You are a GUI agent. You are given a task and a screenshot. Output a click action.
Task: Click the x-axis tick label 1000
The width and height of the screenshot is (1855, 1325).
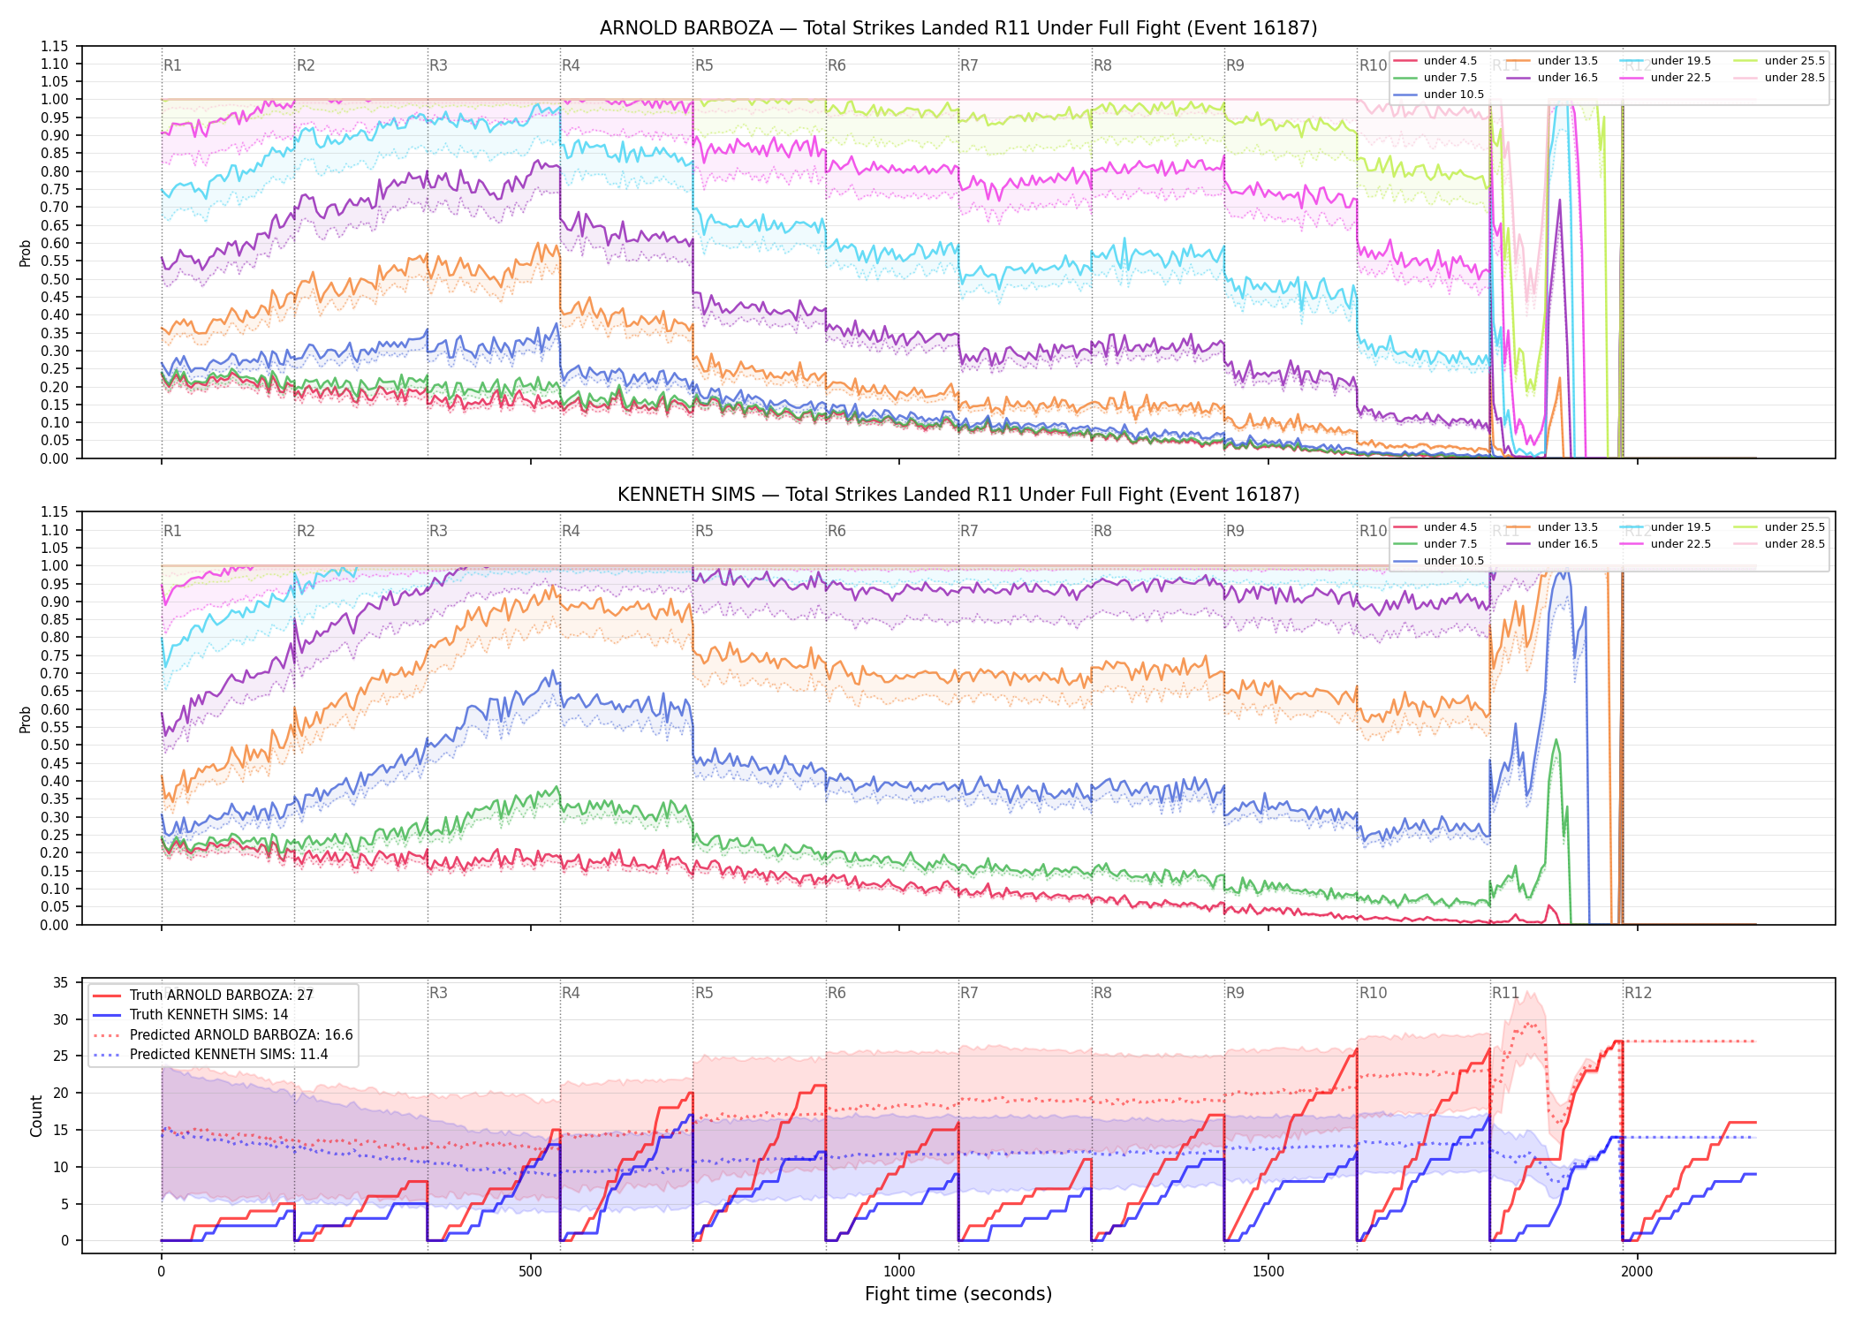click(899, 1272)
